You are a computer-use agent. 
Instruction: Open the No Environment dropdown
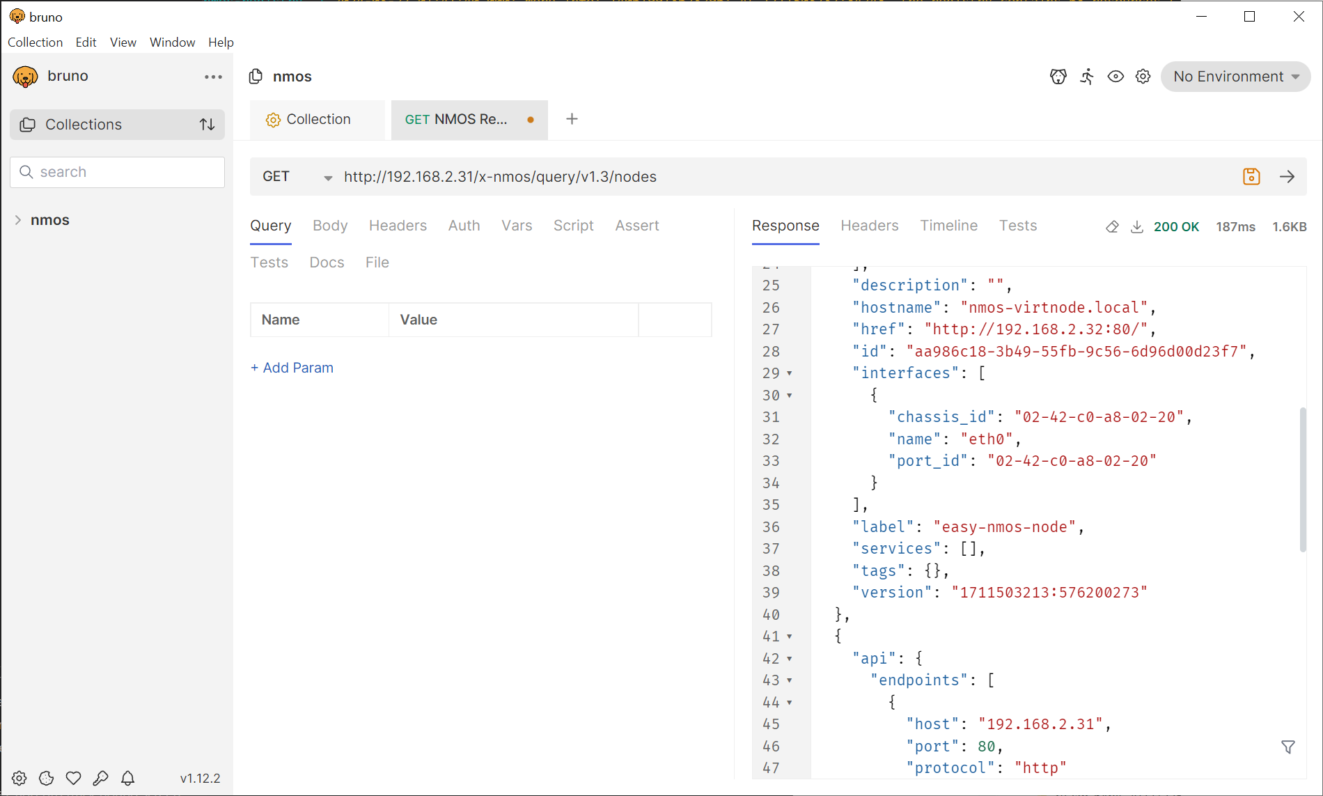pos(1235,77)
